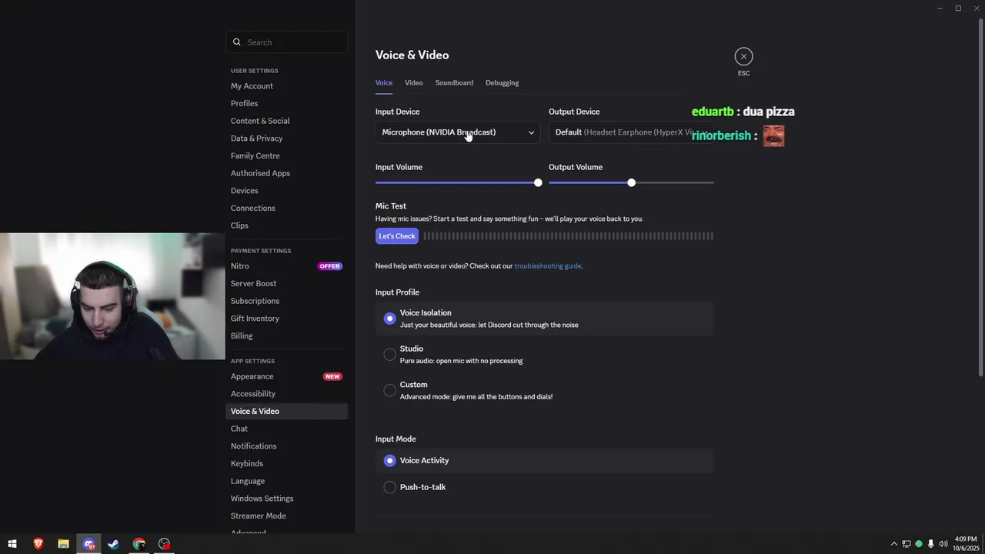Click the Output Volume slider handle

coord(632,183)
